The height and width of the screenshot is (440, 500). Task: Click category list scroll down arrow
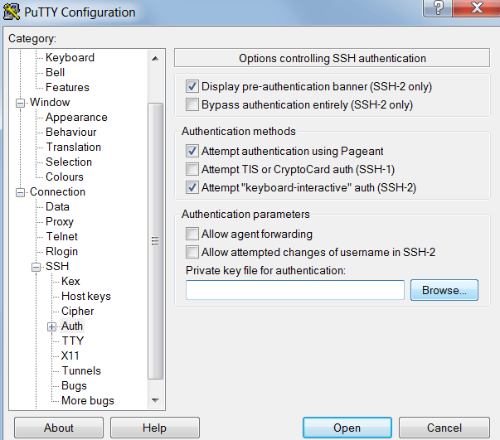[x=155, y=400]
